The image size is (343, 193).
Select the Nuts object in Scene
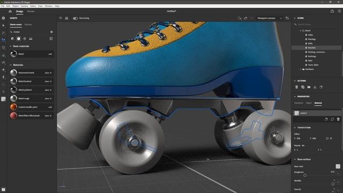[310, 61]
